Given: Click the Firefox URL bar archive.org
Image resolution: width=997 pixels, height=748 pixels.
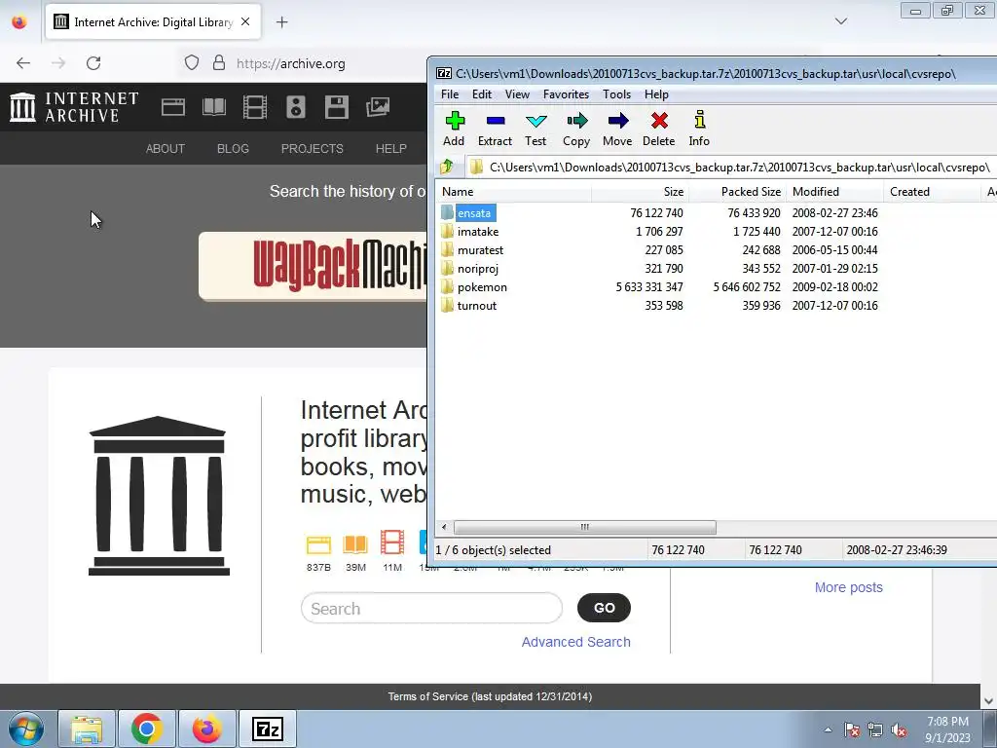Looking at the screenshot, I should [x=290, y=63].
